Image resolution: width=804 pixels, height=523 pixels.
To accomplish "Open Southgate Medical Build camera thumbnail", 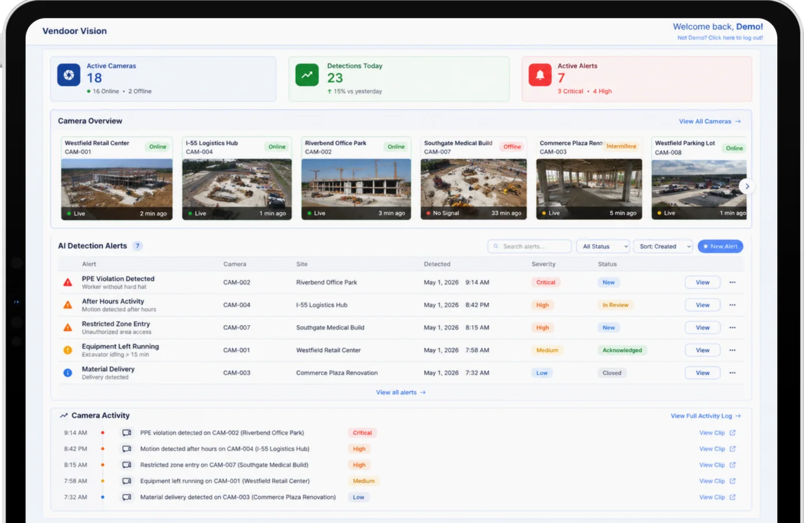I will (474, 189).
